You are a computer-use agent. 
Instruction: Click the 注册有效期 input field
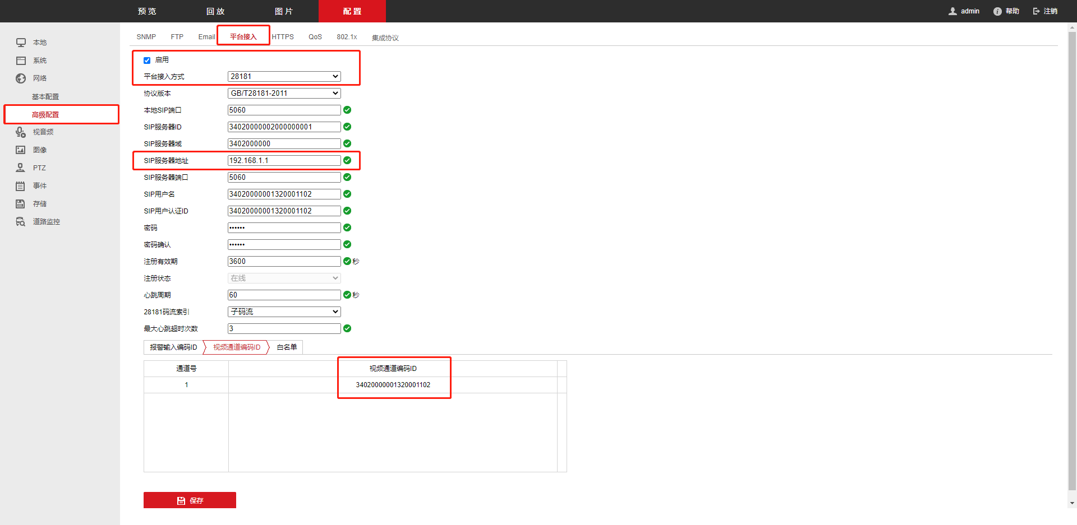coord(284,261)
